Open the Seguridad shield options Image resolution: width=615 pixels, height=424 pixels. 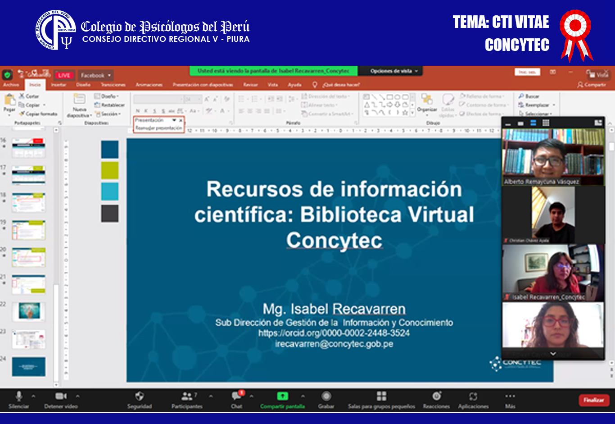click(140, 400)
